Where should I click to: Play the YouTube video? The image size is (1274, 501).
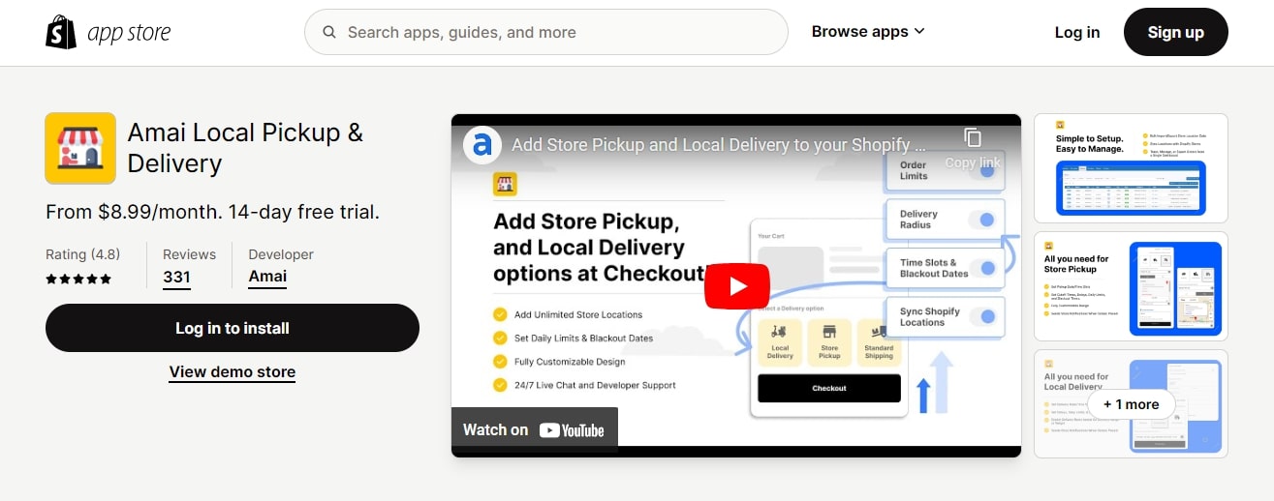point(736,286)
